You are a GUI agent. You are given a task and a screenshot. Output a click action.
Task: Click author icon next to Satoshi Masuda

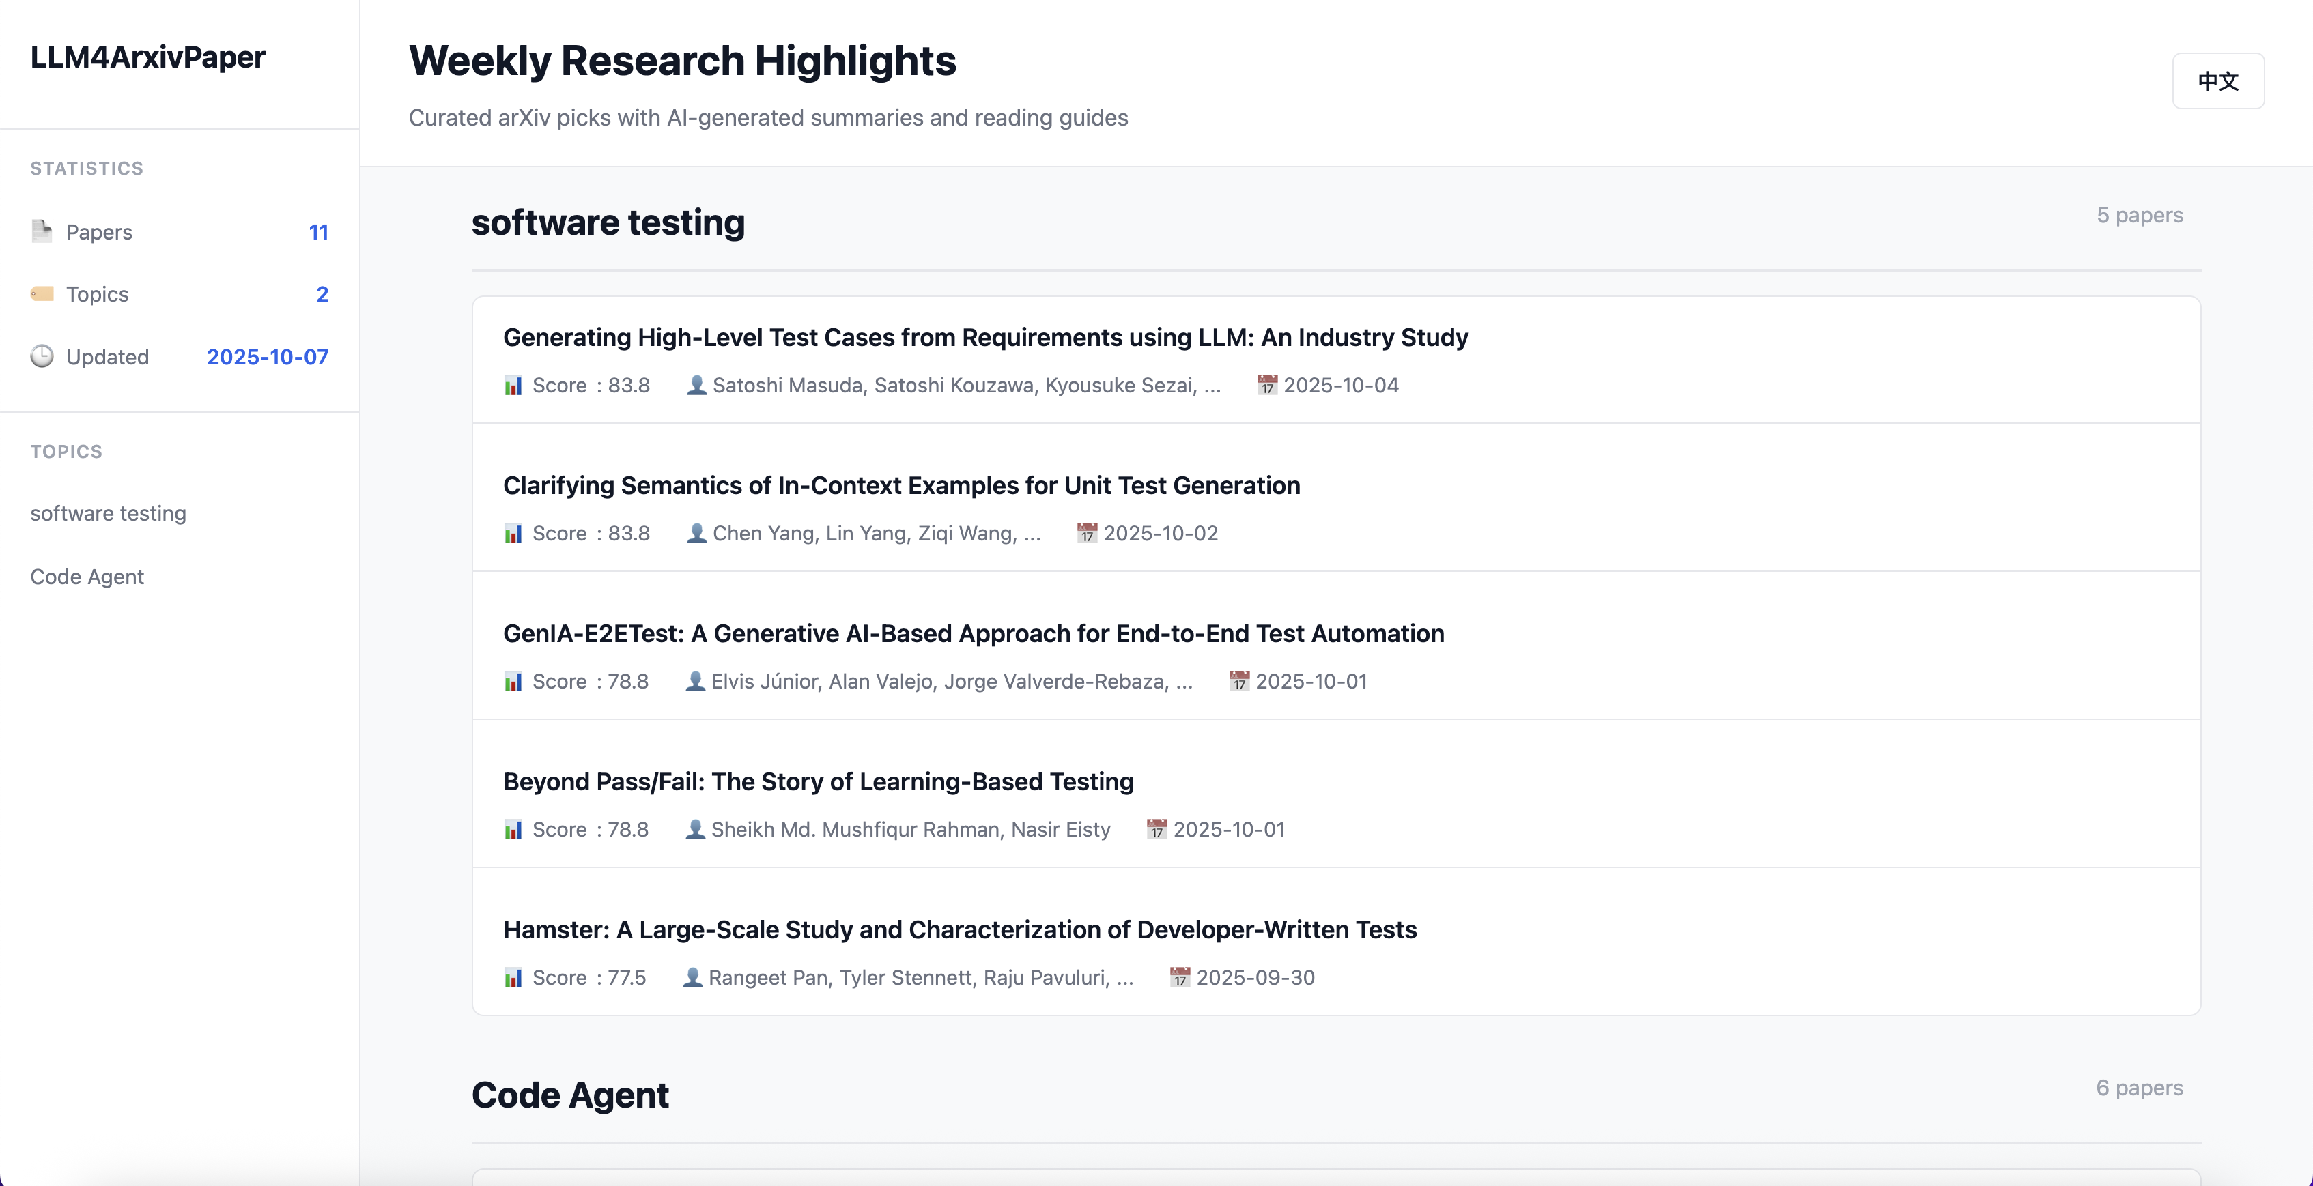point(696,385)
